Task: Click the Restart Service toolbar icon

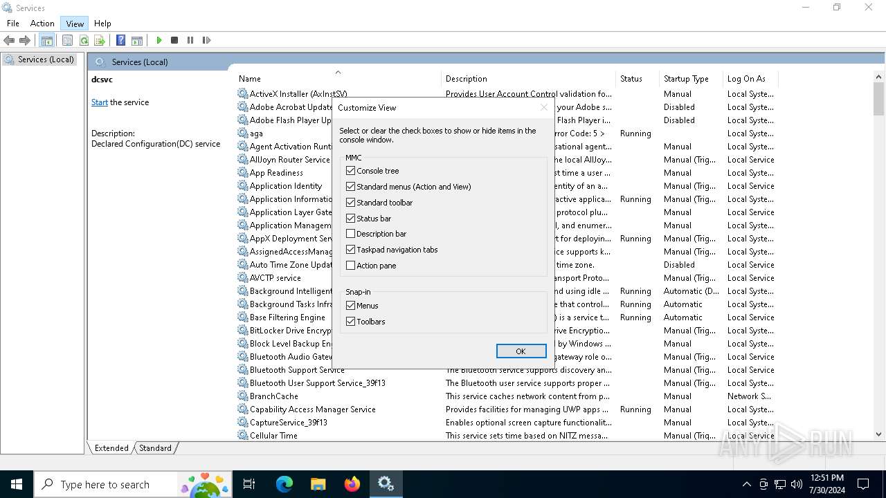Action: point(206,40)
